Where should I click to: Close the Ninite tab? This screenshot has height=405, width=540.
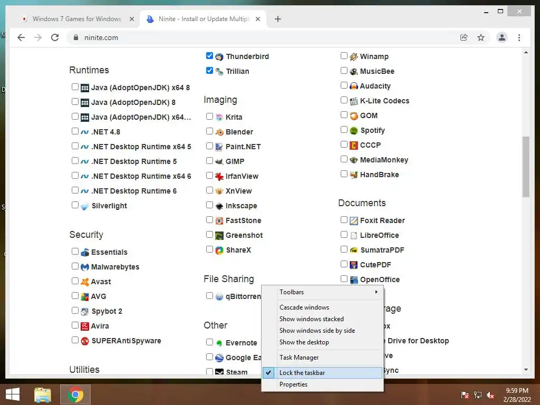pyautogui.click(x=258, y=19)
